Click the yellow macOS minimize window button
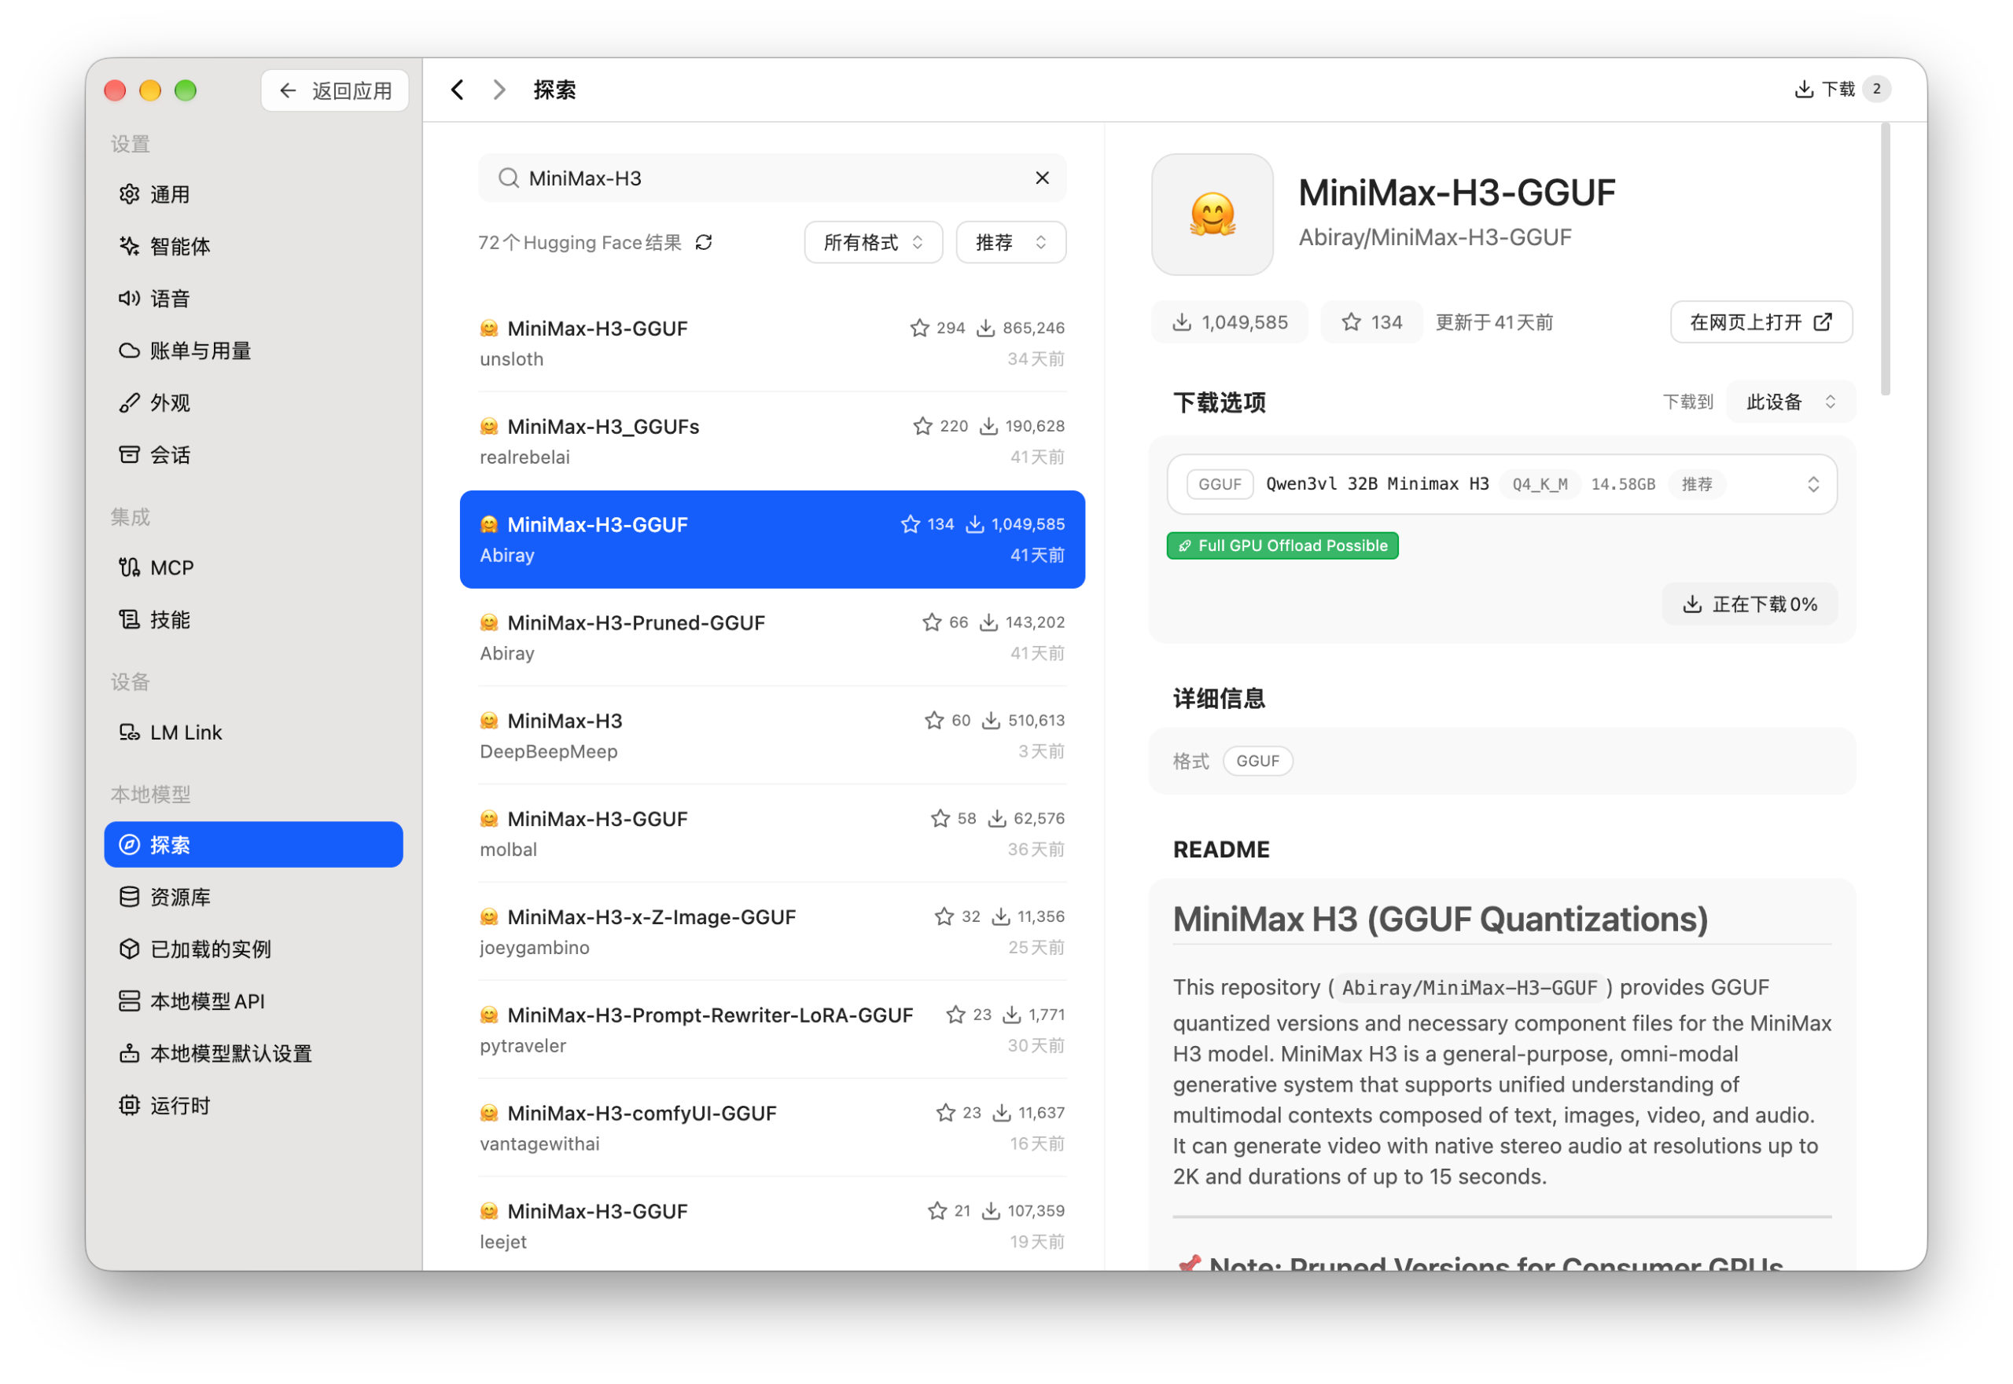The width and height of the screenshot is (2013, 1384). tap(150, 90)
